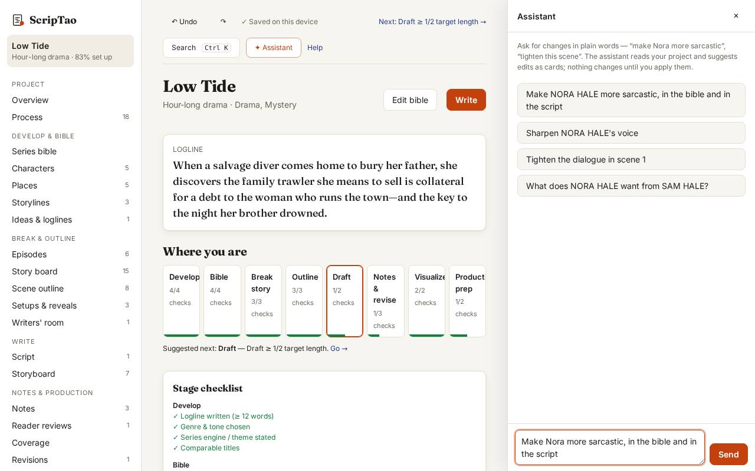755x471 pixels.
Task: Select the Break story stage card
Action: (x=263, y=301)
